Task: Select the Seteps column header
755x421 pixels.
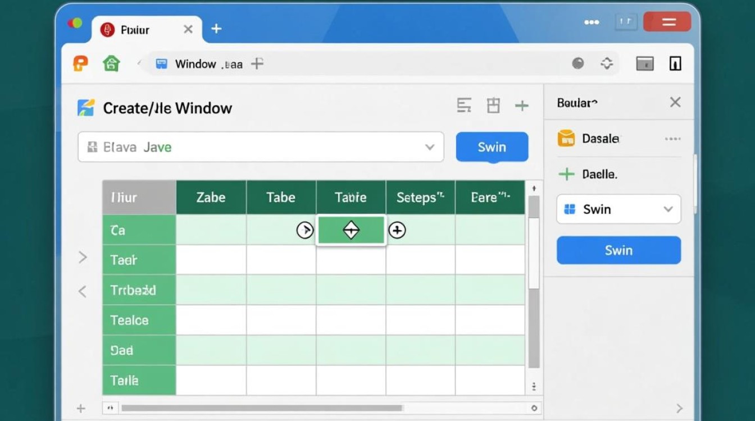Action: click(420, 198)
